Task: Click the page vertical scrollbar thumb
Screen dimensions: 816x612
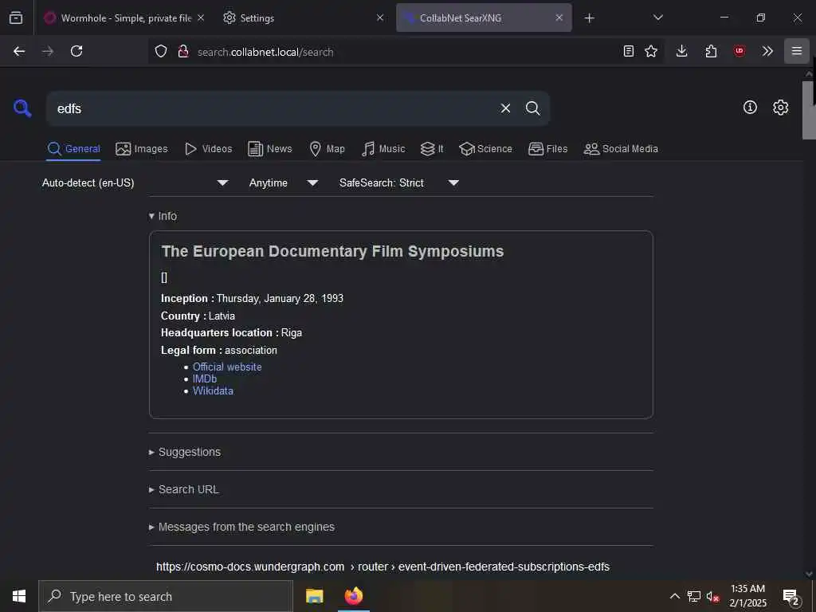Action: pyautogui.click(x=809, y=110)
